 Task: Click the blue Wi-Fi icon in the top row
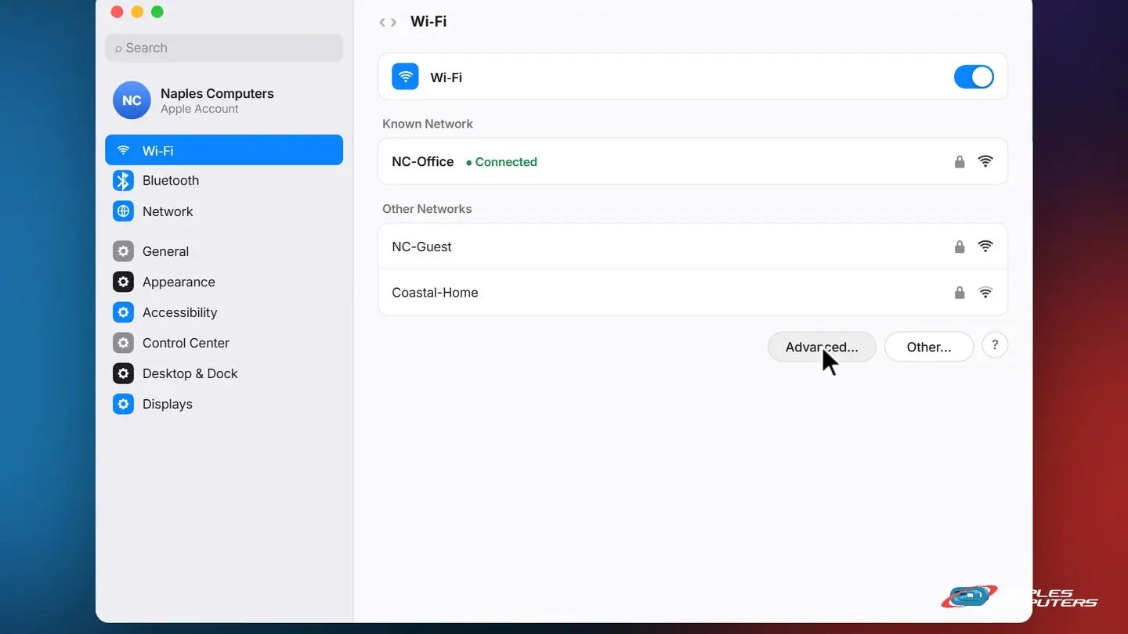[405, 77]
